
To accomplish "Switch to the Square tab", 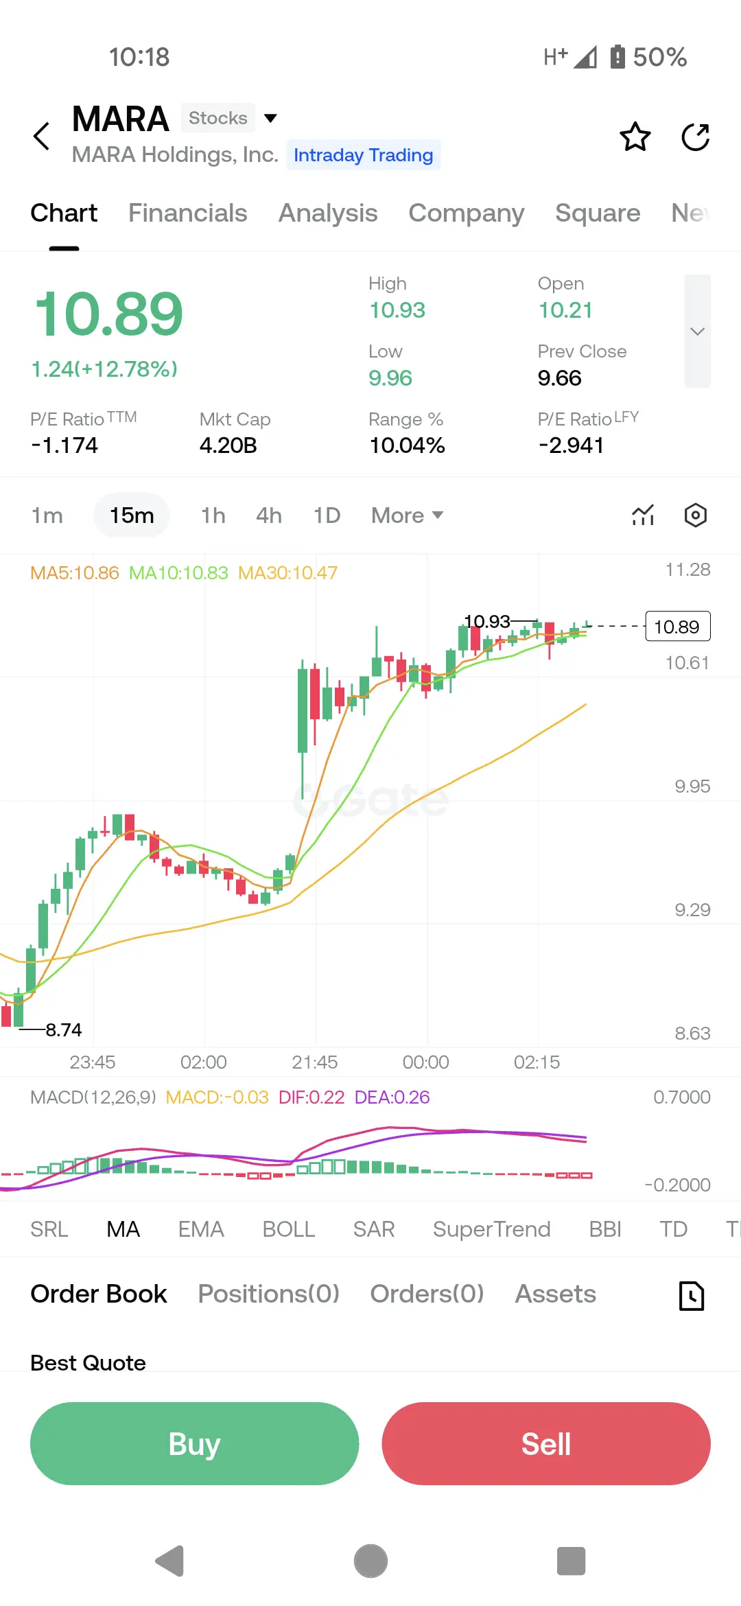I will [x=598, y=213].
